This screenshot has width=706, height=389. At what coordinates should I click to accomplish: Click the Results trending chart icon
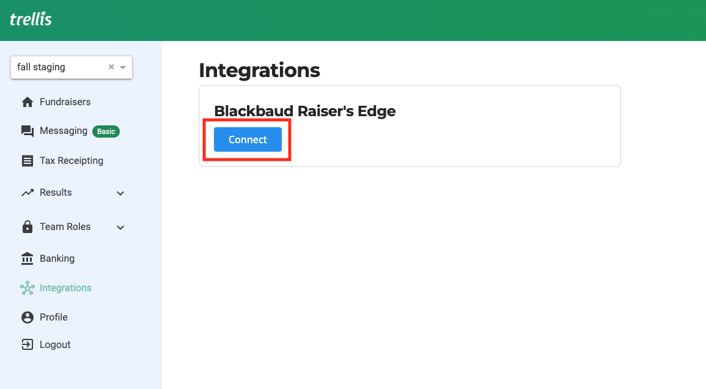(x=28, y=192)
